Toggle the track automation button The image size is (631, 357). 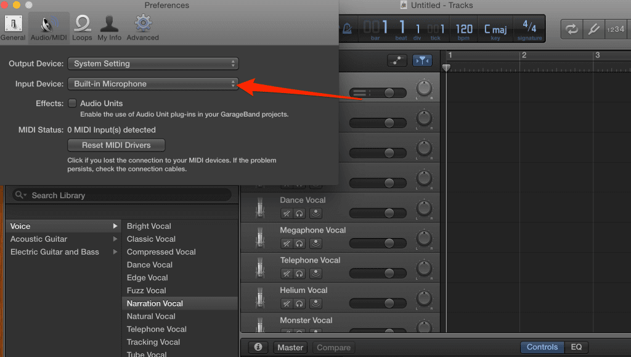(397, 60)
